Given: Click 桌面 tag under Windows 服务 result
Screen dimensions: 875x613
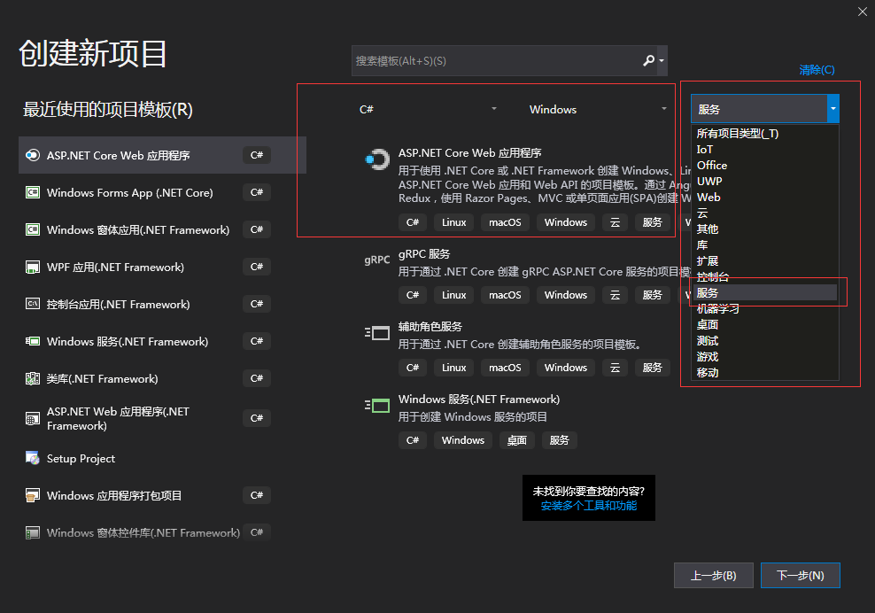Looking at the screenshot, I should pos(516,440).
